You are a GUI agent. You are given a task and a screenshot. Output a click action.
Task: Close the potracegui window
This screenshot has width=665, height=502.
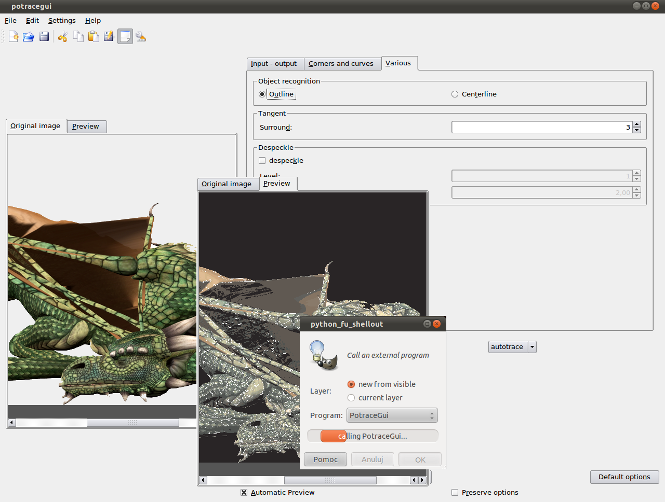[x=655, y=6]
